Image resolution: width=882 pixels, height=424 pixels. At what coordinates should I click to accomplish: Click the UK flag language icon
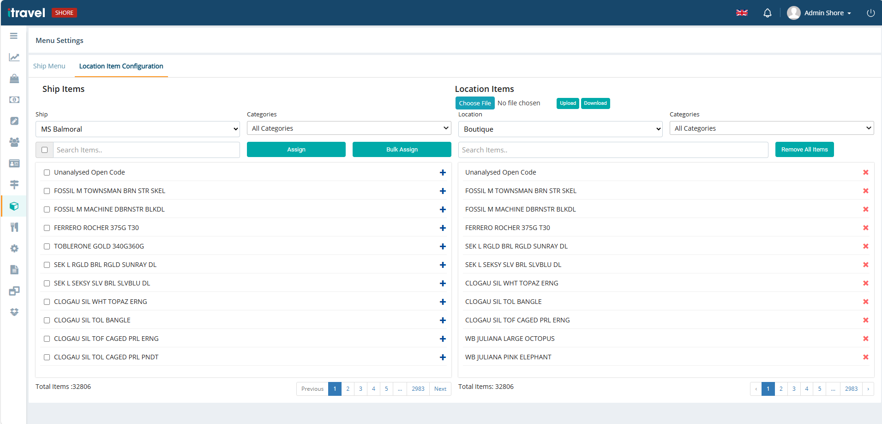742,13
